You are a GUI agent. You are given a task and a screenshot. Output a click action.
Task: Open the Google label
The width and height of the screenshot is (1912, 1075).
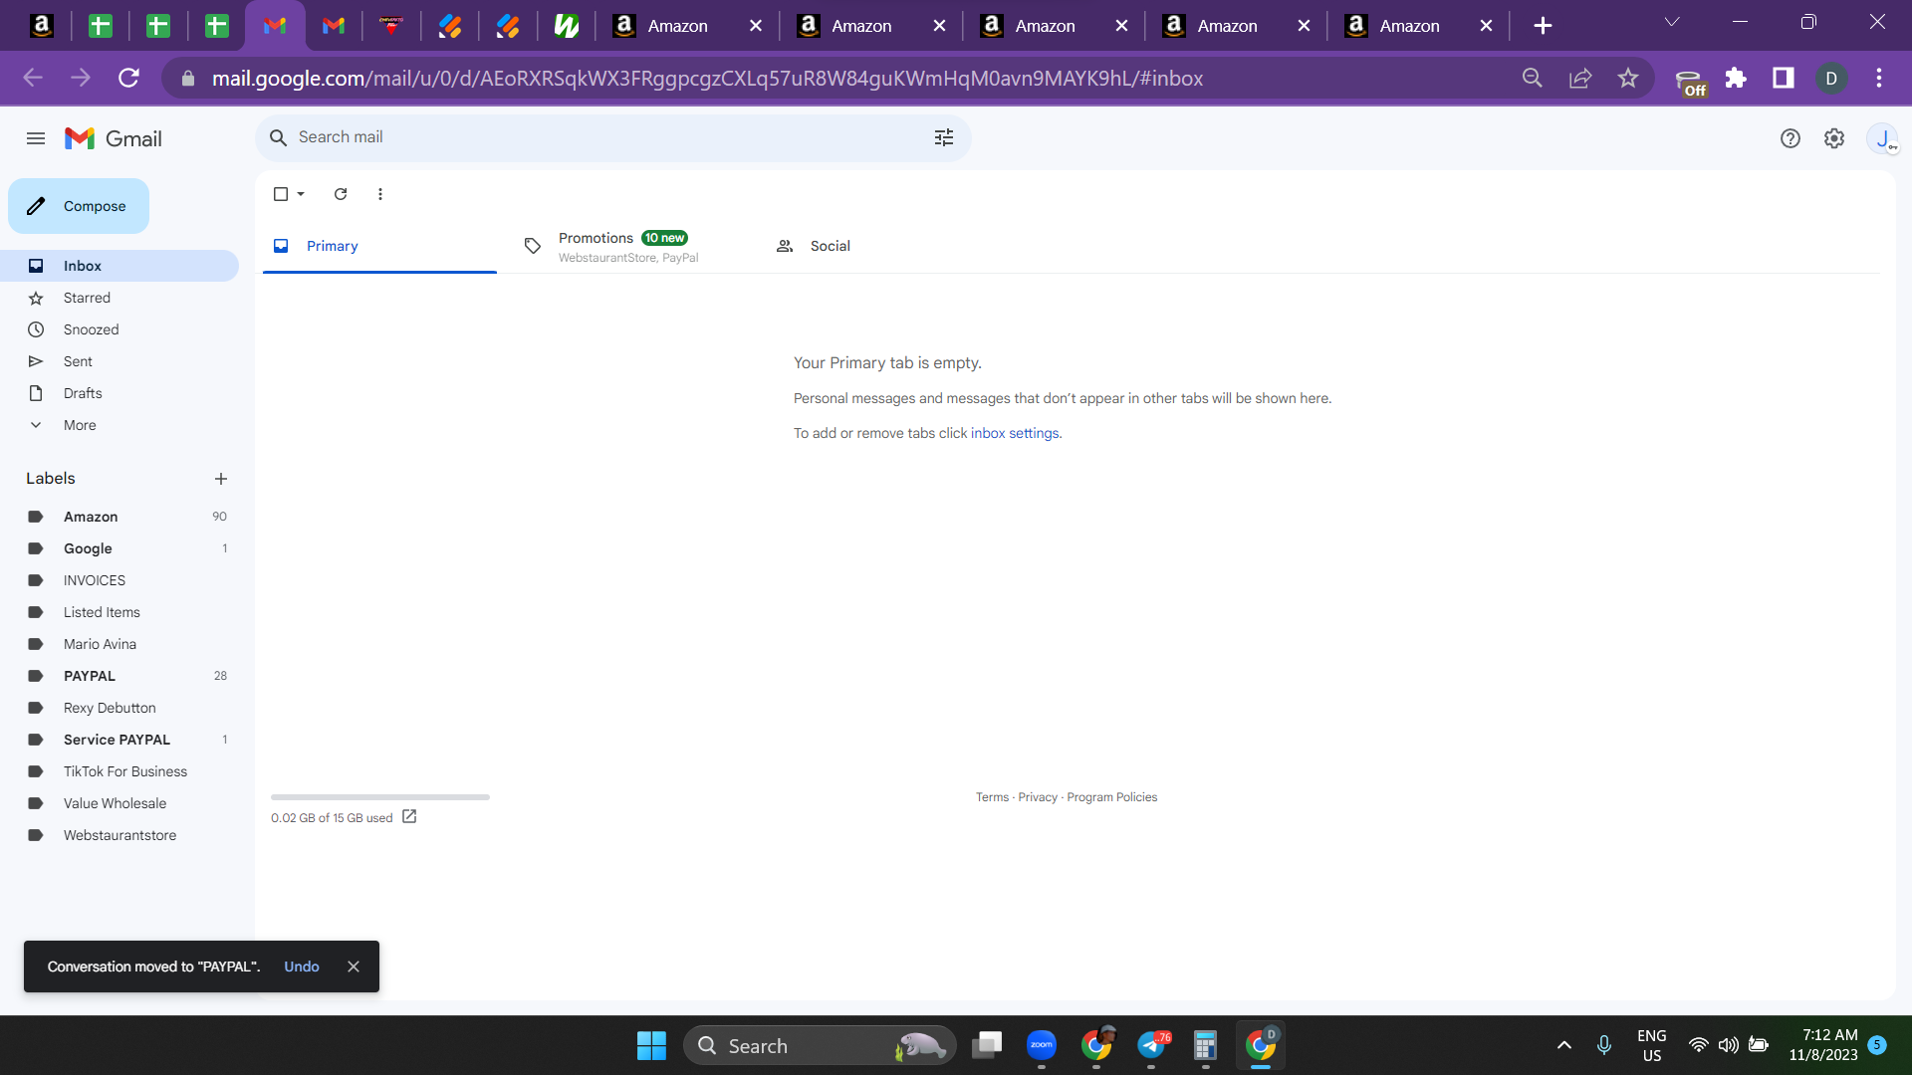click(119, 548)
